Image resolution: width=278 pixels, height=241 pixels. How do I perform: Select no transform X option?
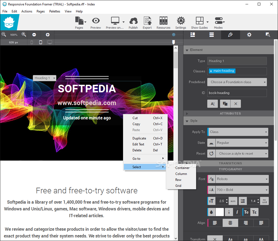click(x=215, y=239)
